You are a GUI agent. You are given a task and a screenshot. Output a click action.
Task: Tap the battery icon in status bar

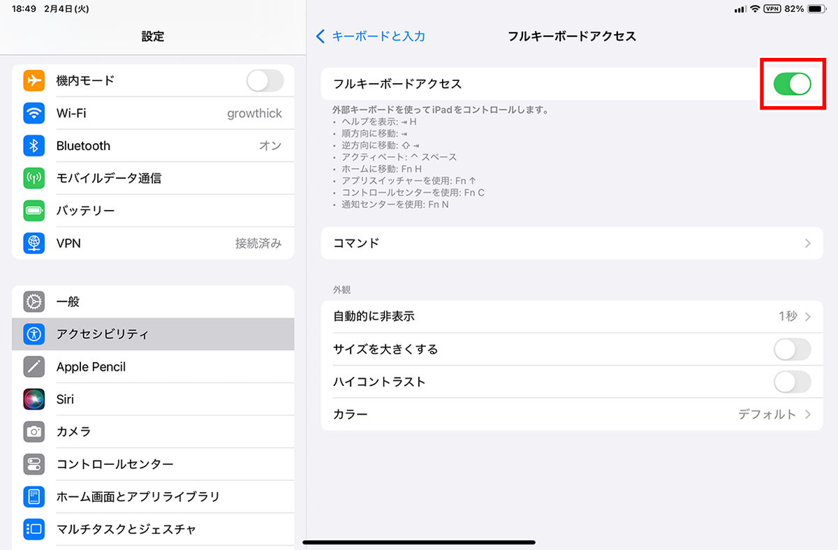[x=817, y=9]
